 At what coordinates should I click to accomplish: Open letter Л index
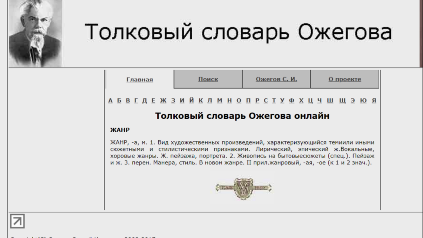pyautogui.click(x=210, y=101)
